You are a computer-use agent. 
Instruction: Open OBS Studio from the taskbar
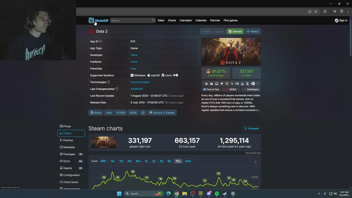[193, 194]
